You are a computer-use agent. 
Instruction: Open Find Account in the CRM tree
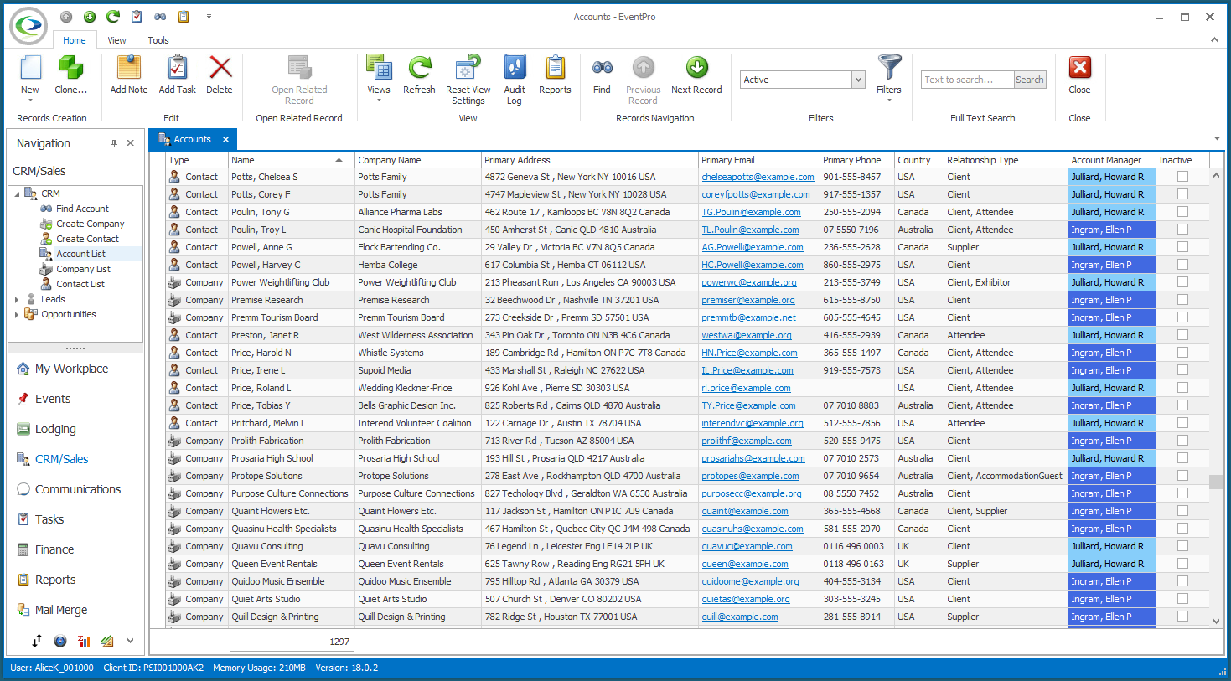click(82, 209)
